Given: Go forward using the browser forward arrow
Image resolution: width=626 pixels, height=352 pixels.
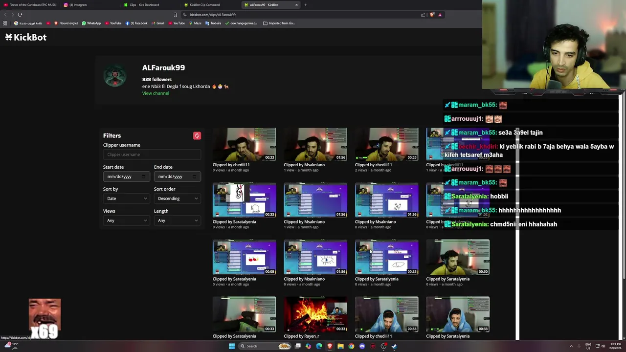Looking at the screenshot, I should click(x=12, y=15).
